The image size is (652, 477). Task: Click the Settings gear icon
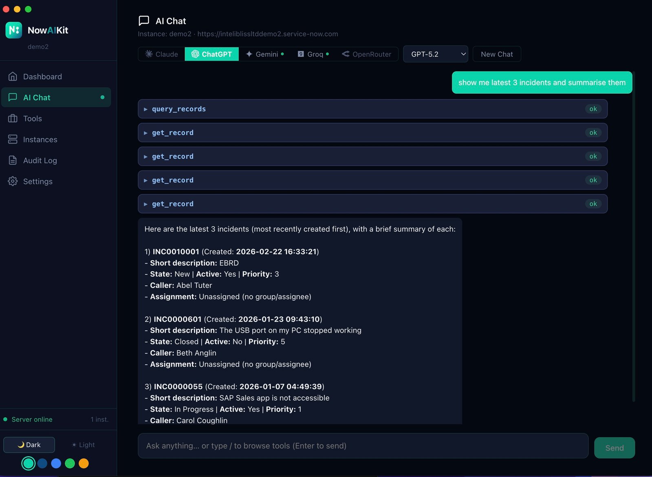coord(13,182)
